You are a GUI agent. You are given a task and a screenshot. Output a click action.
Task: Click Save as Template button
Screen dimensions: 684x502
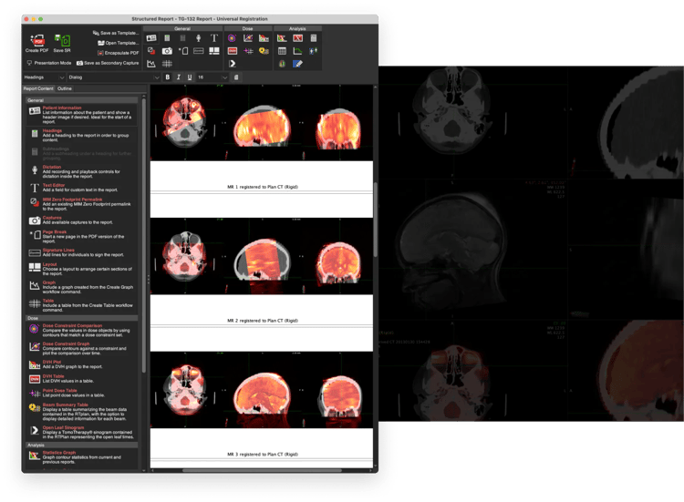click(116, 32)
